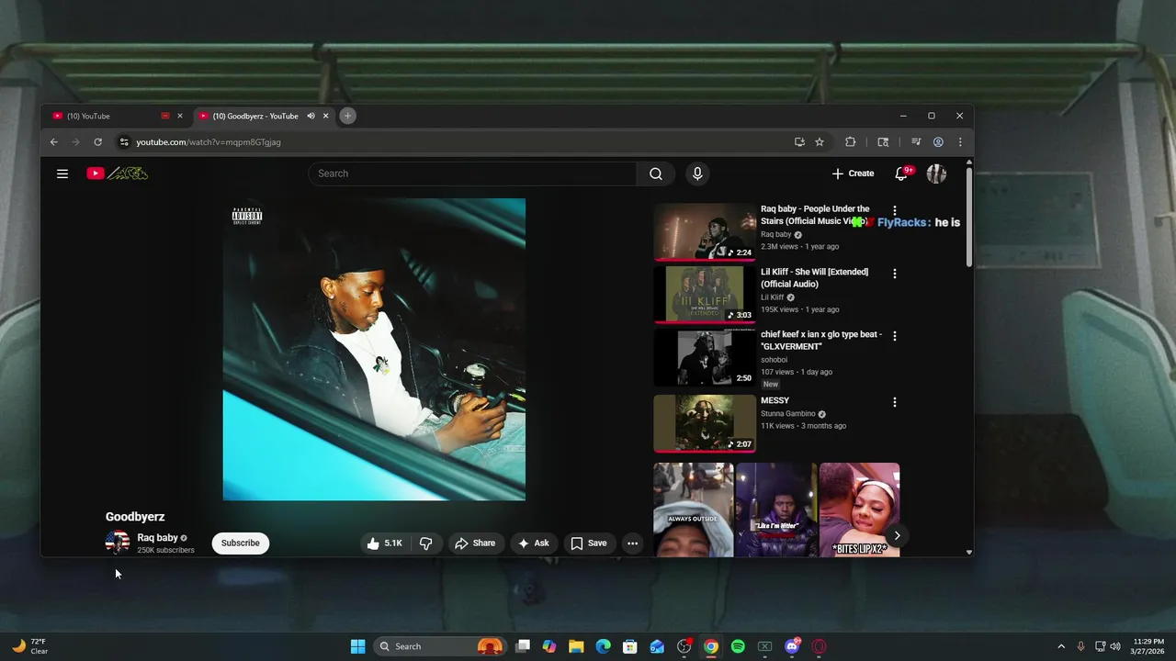
Task: Click the Create button
Action: tap(854, 174)
